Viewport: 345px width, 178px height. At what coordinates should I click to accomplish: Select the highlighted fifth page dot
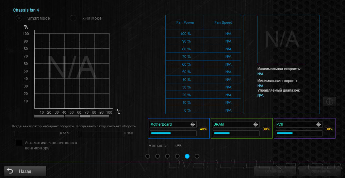(x=187, y=156)
